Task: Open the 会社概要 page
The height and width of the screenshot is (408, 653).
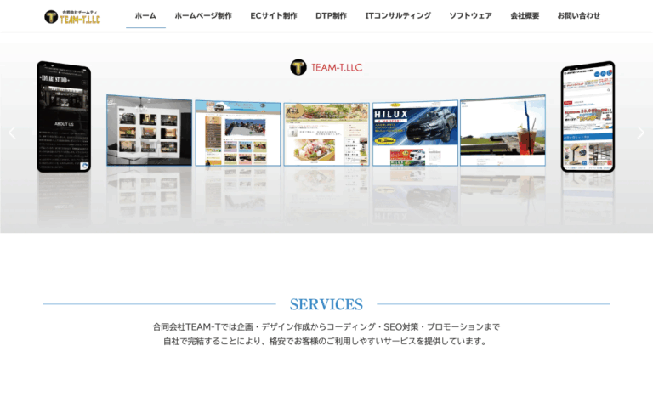Action: point(525,16)
